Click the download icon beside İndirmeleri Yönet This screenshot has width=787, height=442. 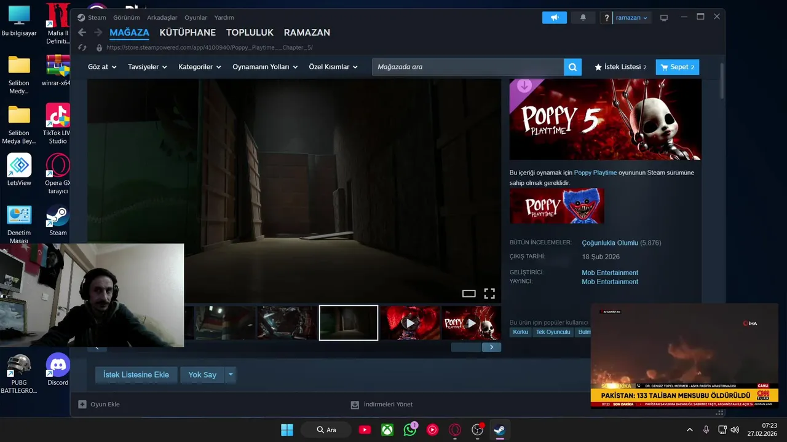point(355,405)
